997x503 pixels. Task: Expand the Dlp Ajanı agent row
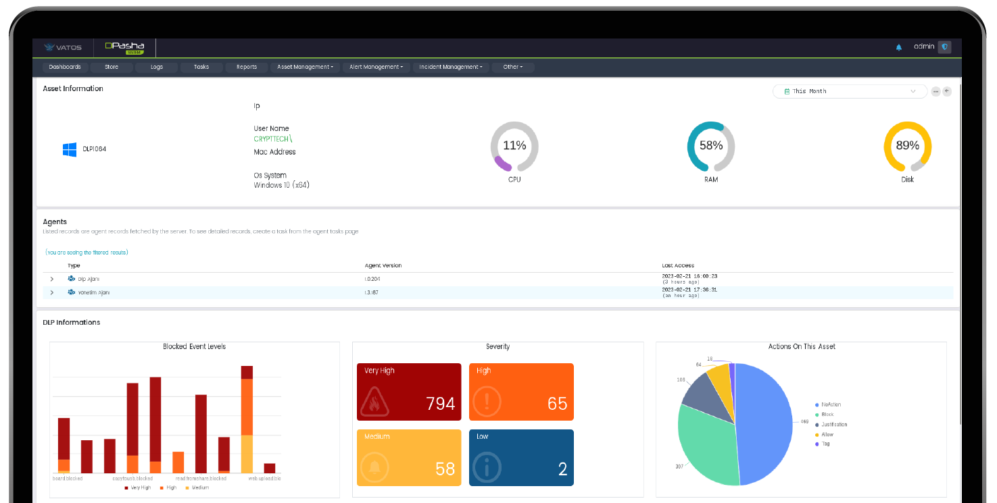tap(52, 279)
